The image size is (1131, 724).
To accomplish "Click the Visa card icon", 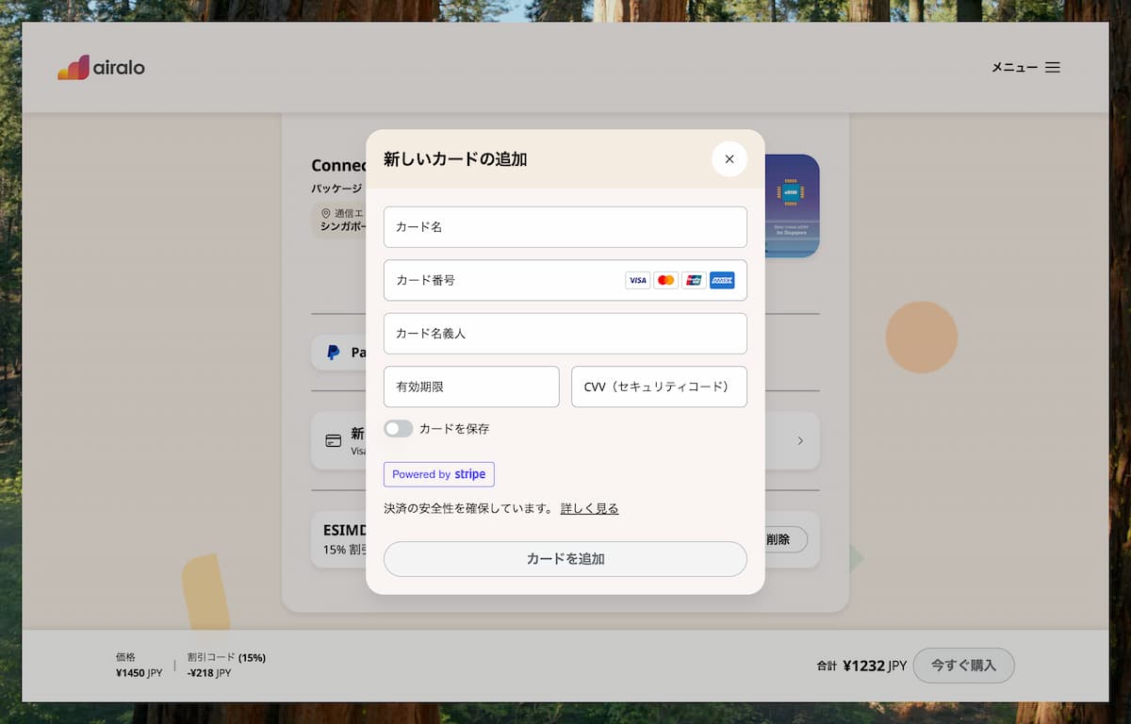I will click(x=637, y=280).
